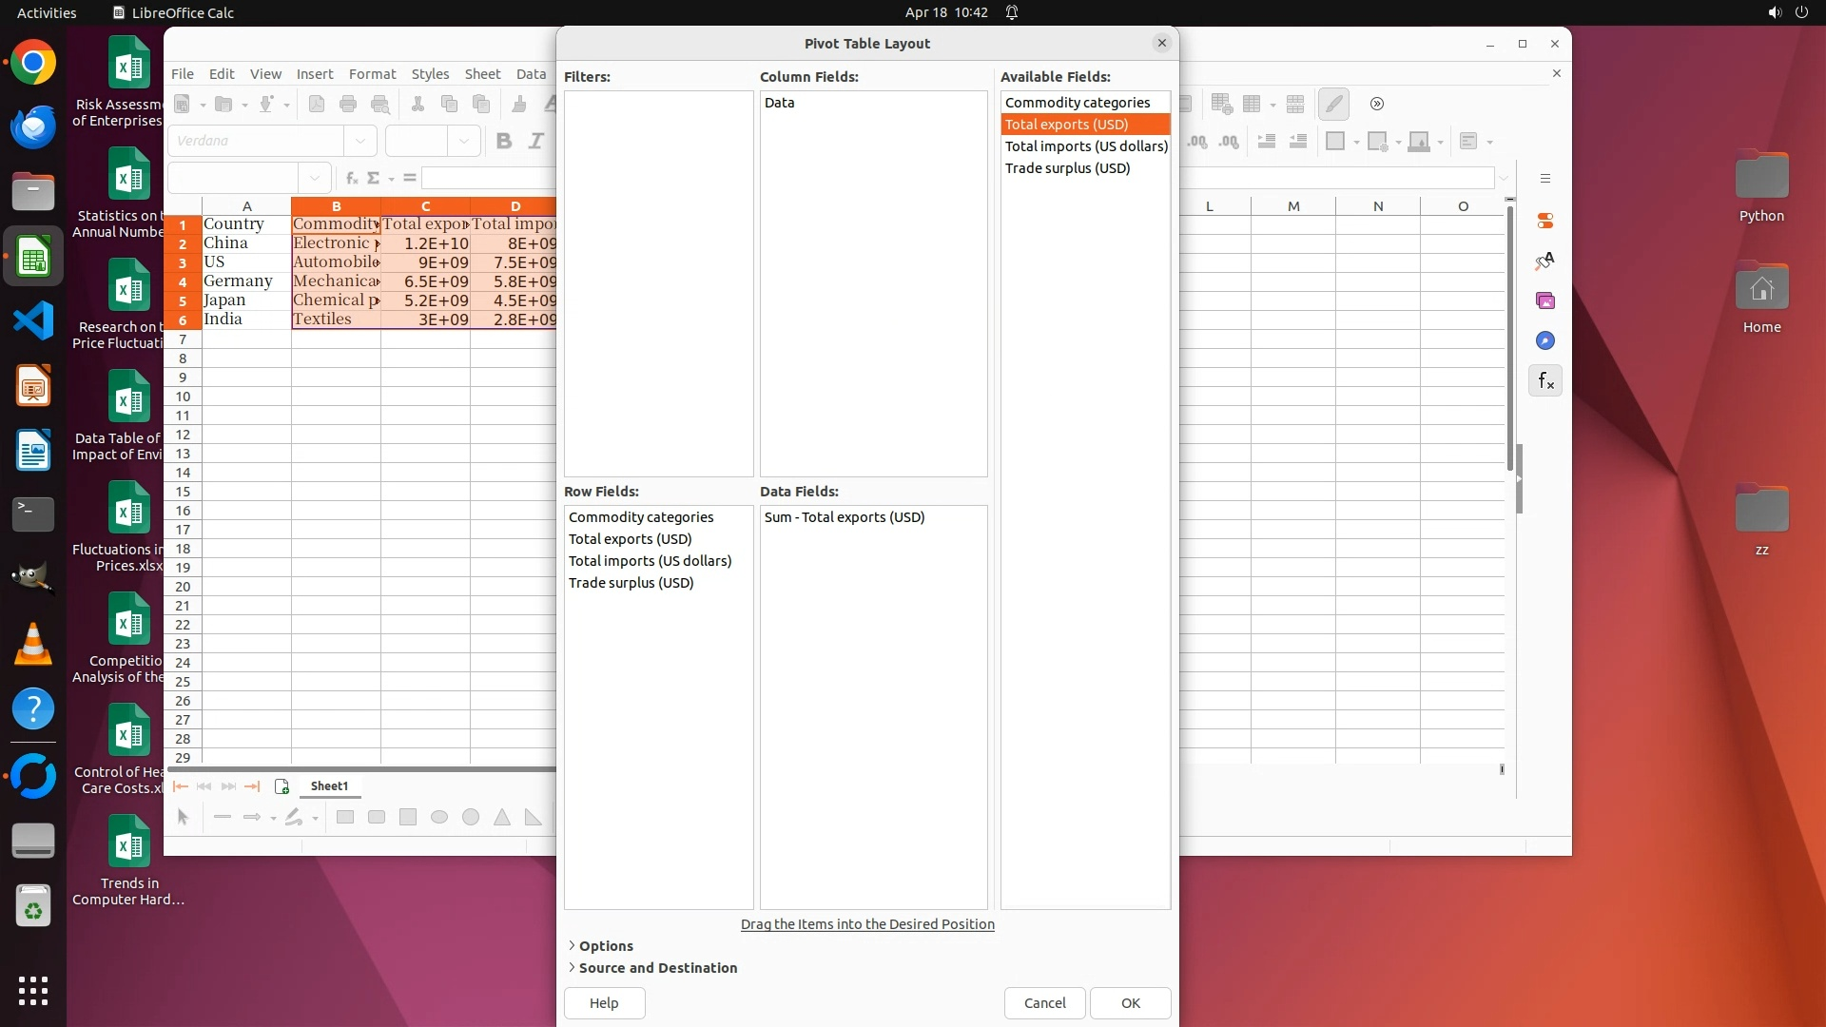Open the Sheet menu

coord(482,74)
